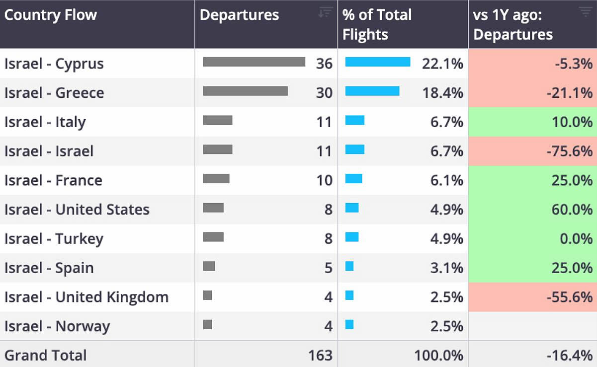Image resolution: width=597 pixels, height=367 pixels.
Task: Select the Israel - Cyprus row label
Action: 54,64
